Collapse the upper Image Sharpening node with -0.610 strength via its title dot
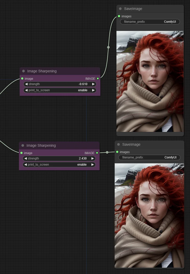 tap(23, 71)
